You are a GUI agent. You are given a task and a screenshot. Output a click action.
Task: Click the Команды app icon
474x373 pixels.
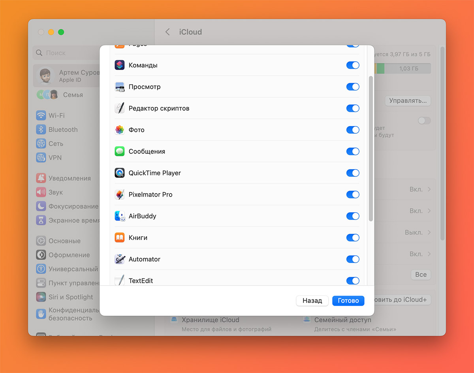pos(120,65)
